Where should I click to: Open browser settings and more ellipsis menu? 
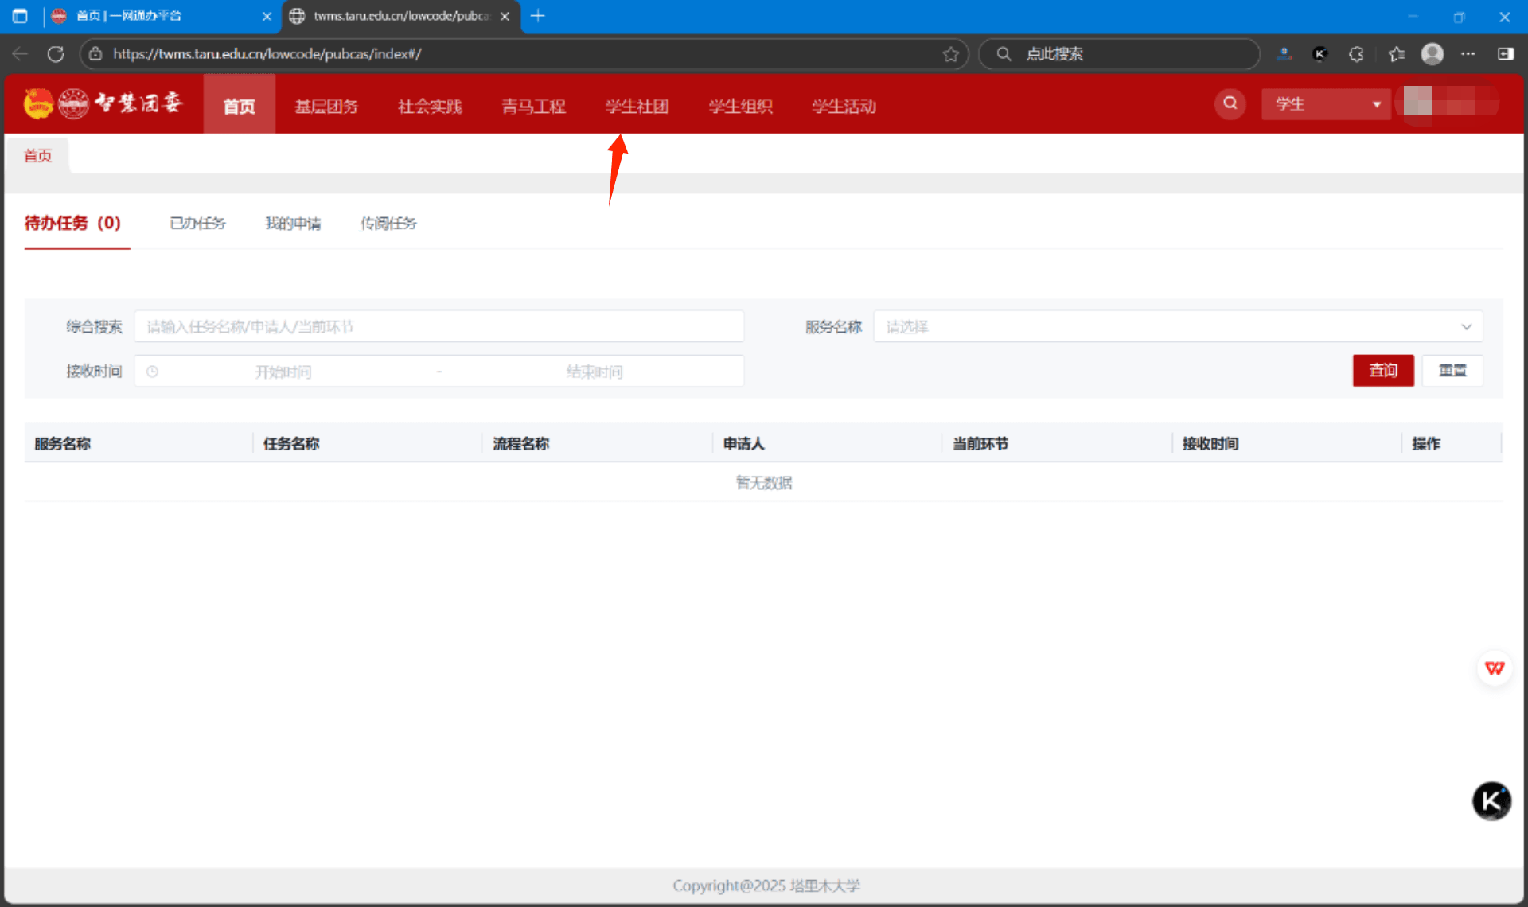1468,54
